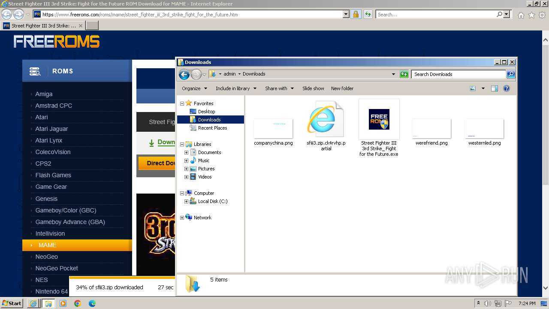Click the Search Downloads magnifier icon
Screen dimensions: 549x309
[x=510, y=74]
